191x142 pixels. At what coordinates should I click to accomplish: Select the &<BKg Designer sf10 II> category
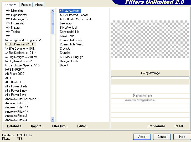pyautogui.click(x=20, y=49)
